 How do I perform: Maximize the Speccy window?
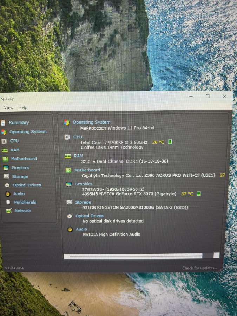pos(208,96)
